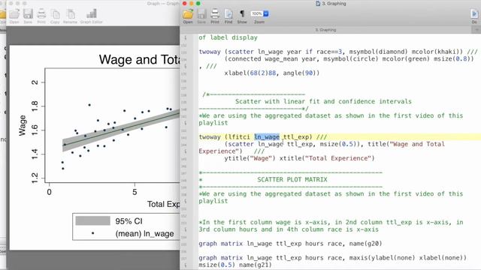Click '95% CI' legend label
Image resolution: width=481 pixels, height=270 pixels.
[129, 221]
